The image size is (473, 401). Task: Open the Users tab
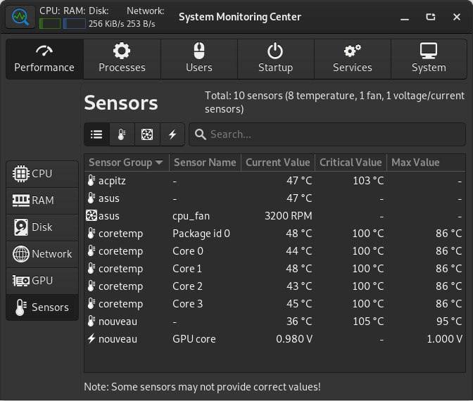pos(199,59)
